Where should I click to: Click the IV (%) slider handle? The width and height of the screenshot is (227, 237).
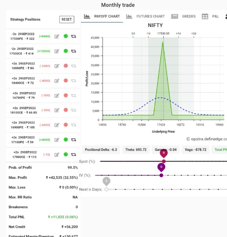tap(161, 175)
